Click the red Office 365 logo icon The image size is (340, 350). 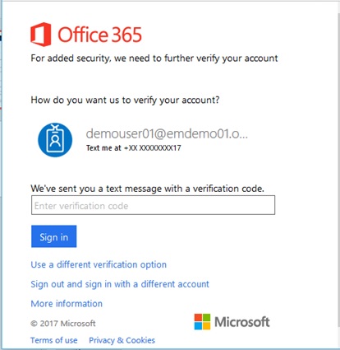point(41,35)
